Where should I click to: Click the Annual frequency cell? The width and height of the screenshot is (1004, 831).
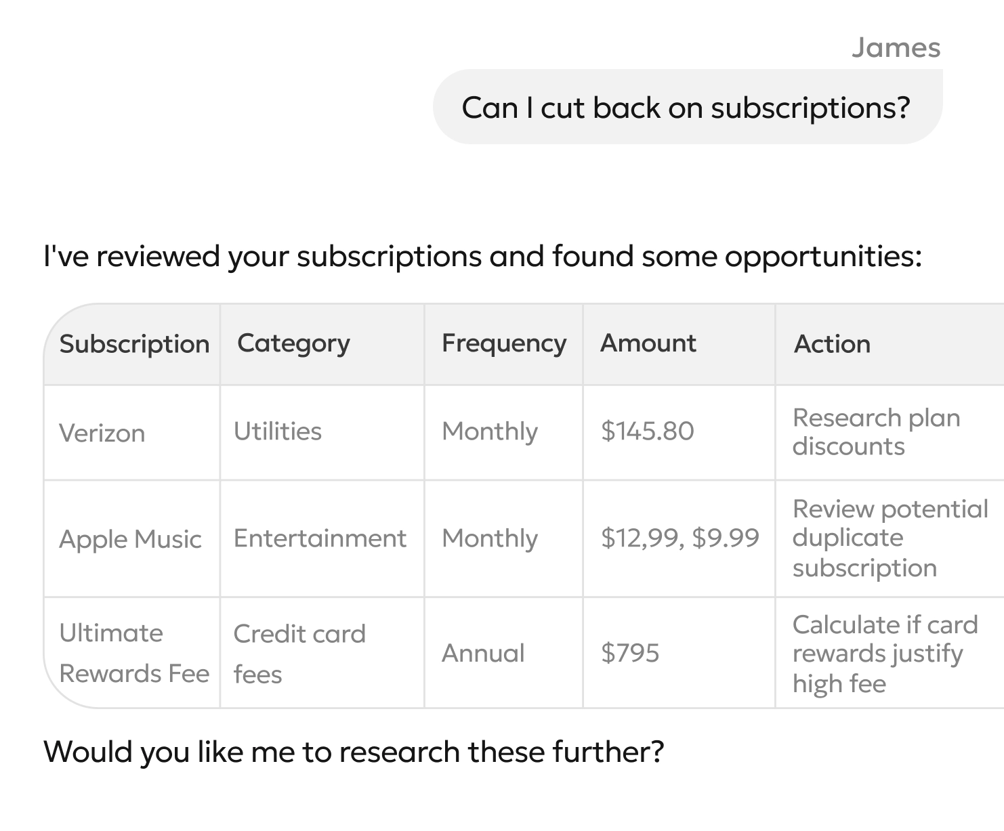coord(483,653)
